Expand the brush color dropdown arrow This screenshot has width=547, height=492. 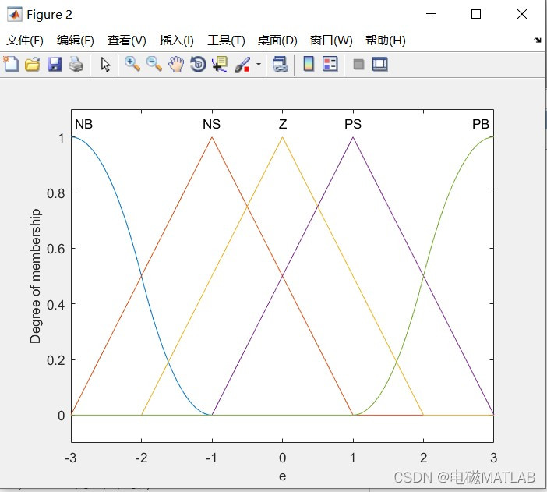[x=259, y=64]
